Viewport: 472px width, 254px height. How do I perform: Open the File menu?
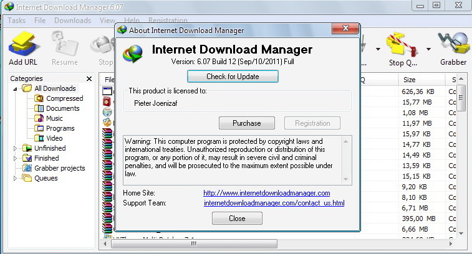pos(40,21)
